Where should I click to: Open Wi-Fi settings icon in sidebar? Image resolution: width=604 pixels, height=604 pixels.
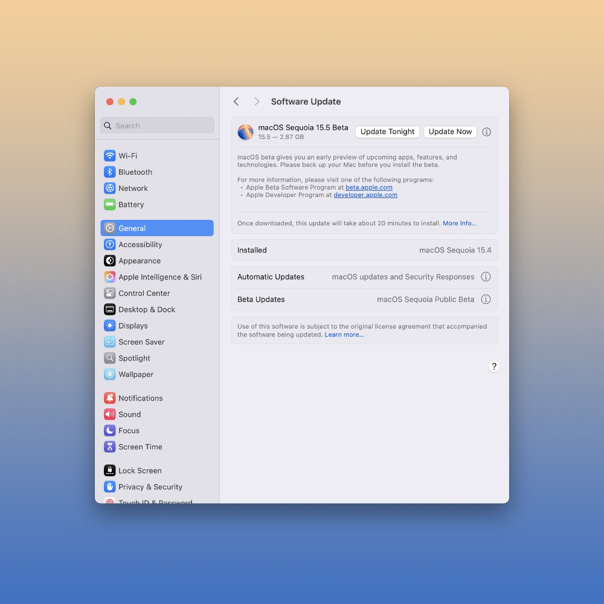(x=109, y=156)
